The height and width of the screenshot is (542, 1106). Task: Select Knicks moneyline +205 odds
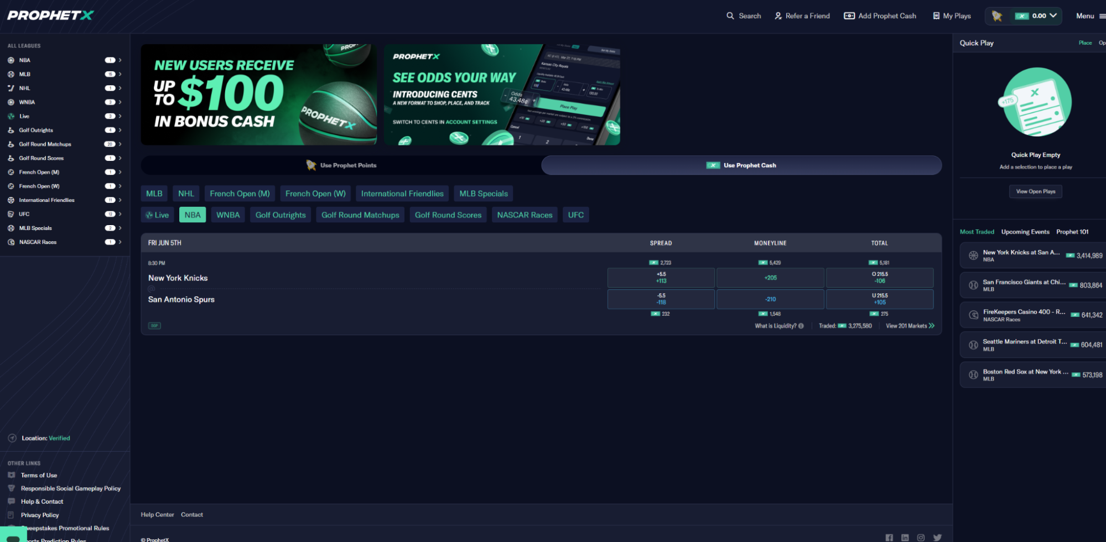(x=770, y=278)
